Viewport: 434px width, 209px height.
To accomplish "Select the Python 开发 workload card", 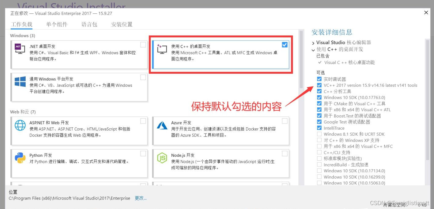I will point(79,163).
